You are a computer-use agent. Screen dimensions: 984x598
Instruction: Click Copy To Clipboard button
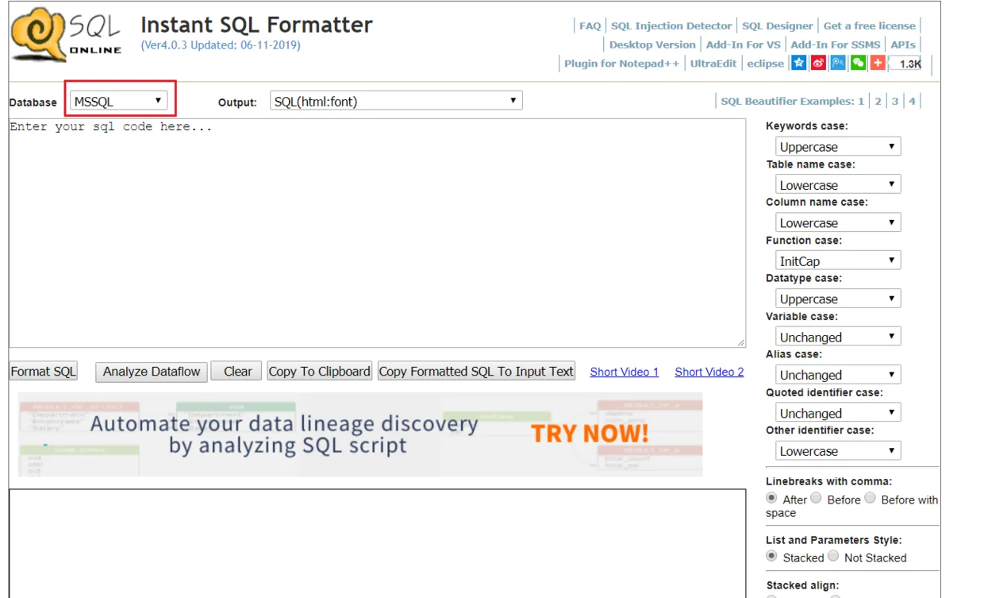320,371
